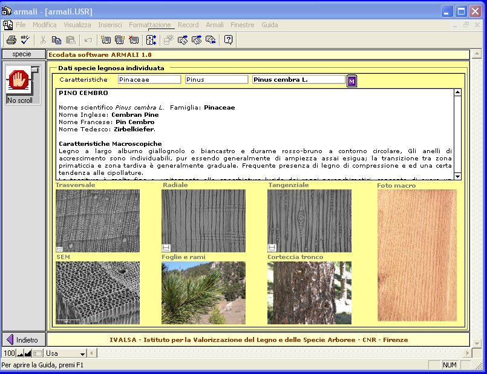Screen dimensions: 487x374
Task: Click the armali application icon in title bar
Action: pyautogui.click(x=7, y=11)
